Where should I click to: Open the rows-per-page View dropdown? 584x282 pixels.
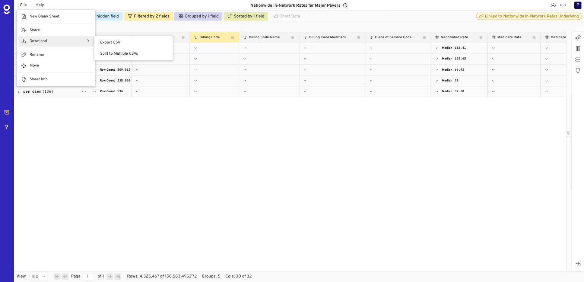click(38, 277)
